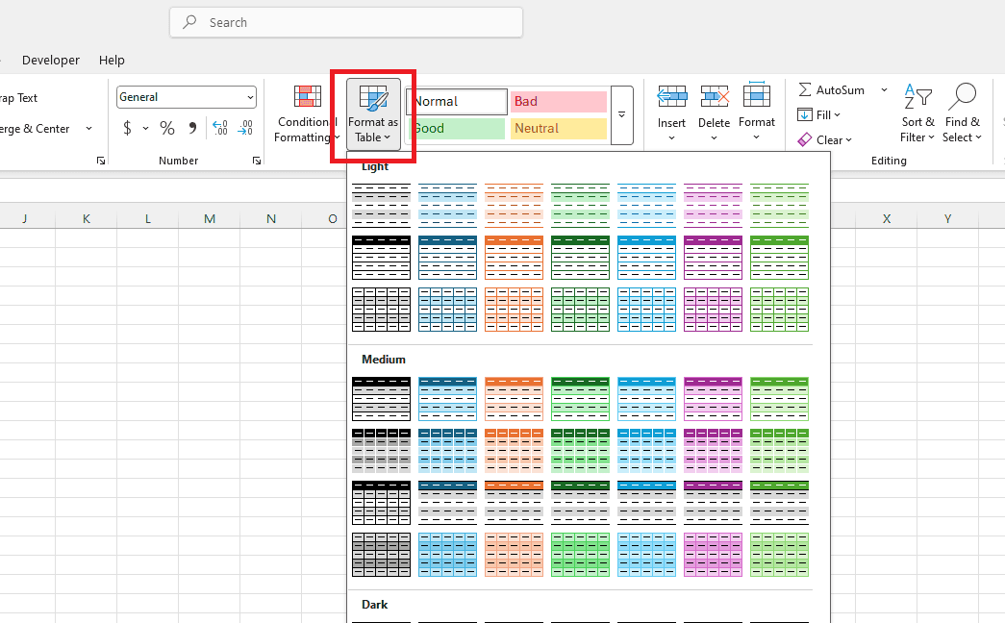
Task: Open the General number format dropdown
Action: pos(250,97)
